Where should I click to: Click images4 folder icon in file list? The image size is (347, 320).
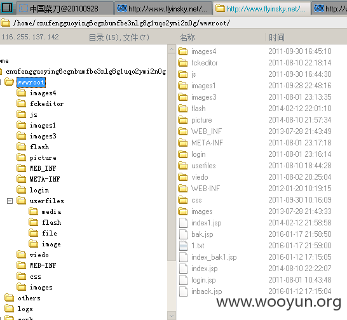point(183,51)
